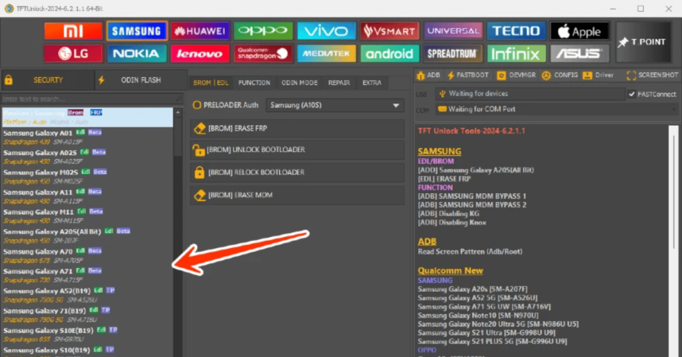Select Samsung Galaxy A70 in device list
This screenshot has height=357, width=682.
pyautogui.click(x=87, y=256)
